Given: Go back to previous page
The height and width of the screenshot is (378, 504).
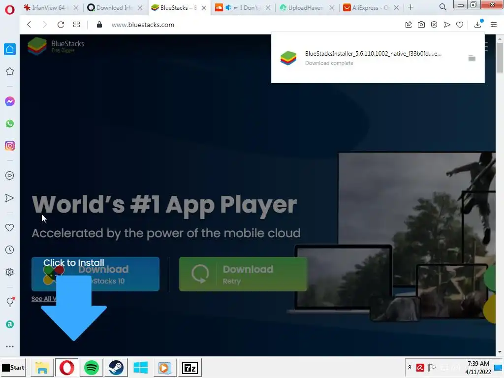Looking at the screenshot, I should pos(29,25).
